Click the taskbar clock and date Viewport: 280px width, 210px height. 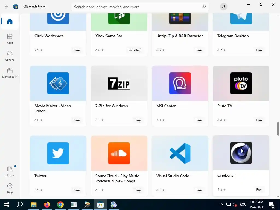(256, 205)
